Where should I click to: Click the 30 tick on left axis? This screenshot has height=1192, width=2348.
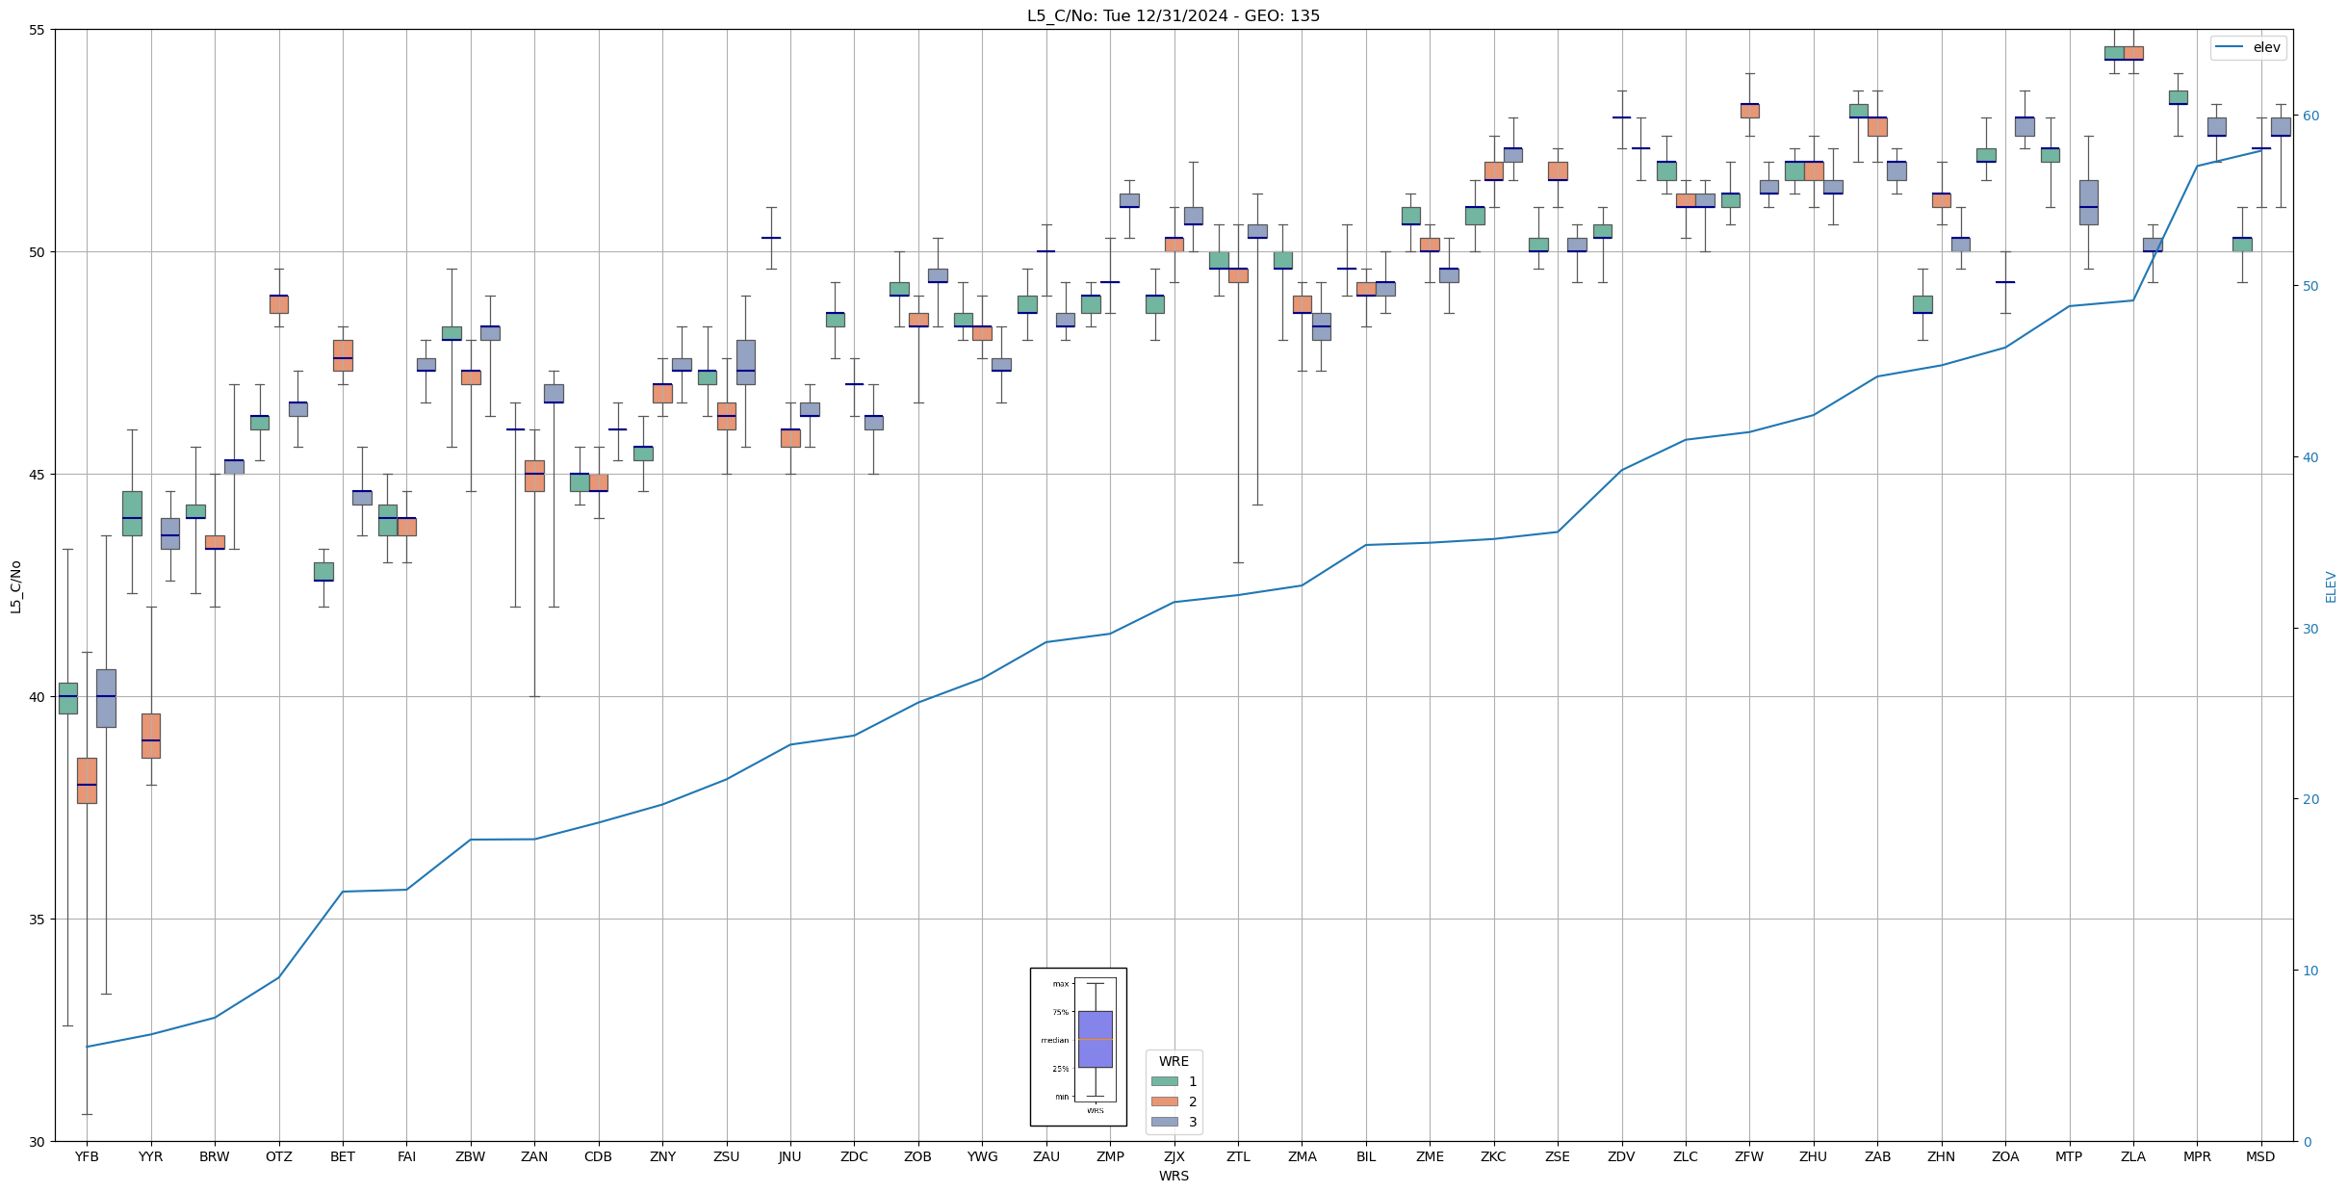click(x=38, y=1142)
